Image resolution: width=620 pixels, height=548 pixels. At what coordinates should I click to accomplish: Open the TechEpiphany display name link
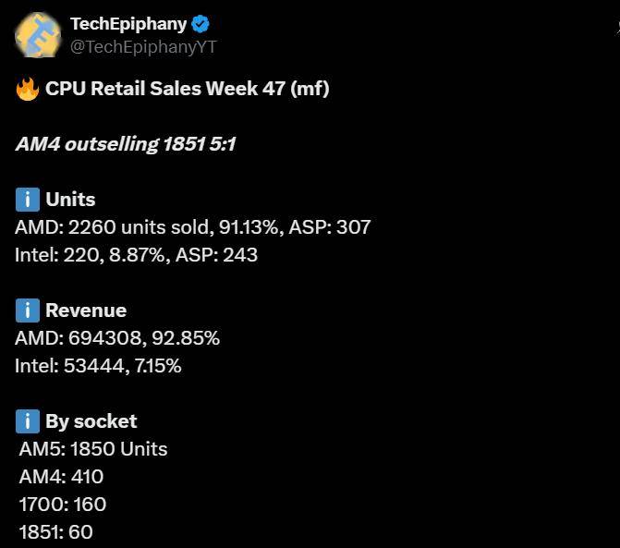[128, 24]
